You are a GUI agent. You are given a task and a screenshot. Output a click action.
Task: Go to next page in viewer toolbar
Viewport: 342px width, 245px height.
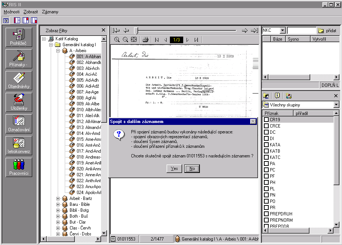[188, 40]
